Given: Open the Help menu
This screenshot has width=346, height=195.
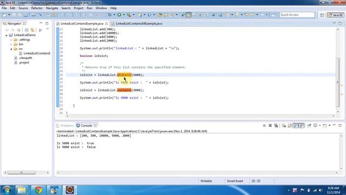Looking at the screenshot, I should (x=114, y=8).
